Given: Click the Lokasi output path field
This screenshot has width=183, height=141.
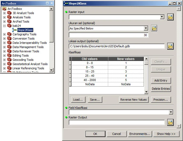Looking at the screenshot, I should coord(117,46).
